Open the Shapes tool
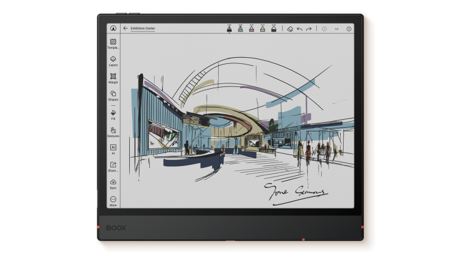 pyautogui.click(x=113, y=94)
